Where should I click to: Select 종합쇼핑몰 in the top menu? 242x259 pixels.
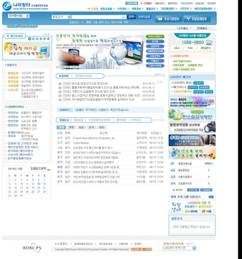(x=106, y=9)
